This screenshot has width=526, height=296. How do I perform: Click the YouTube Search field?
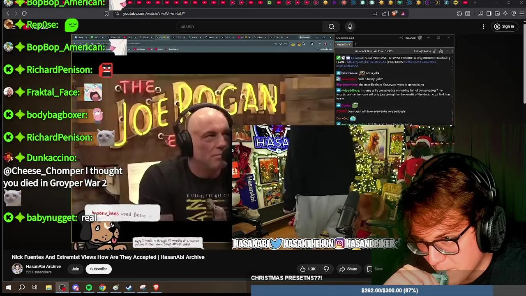(249, 26)
